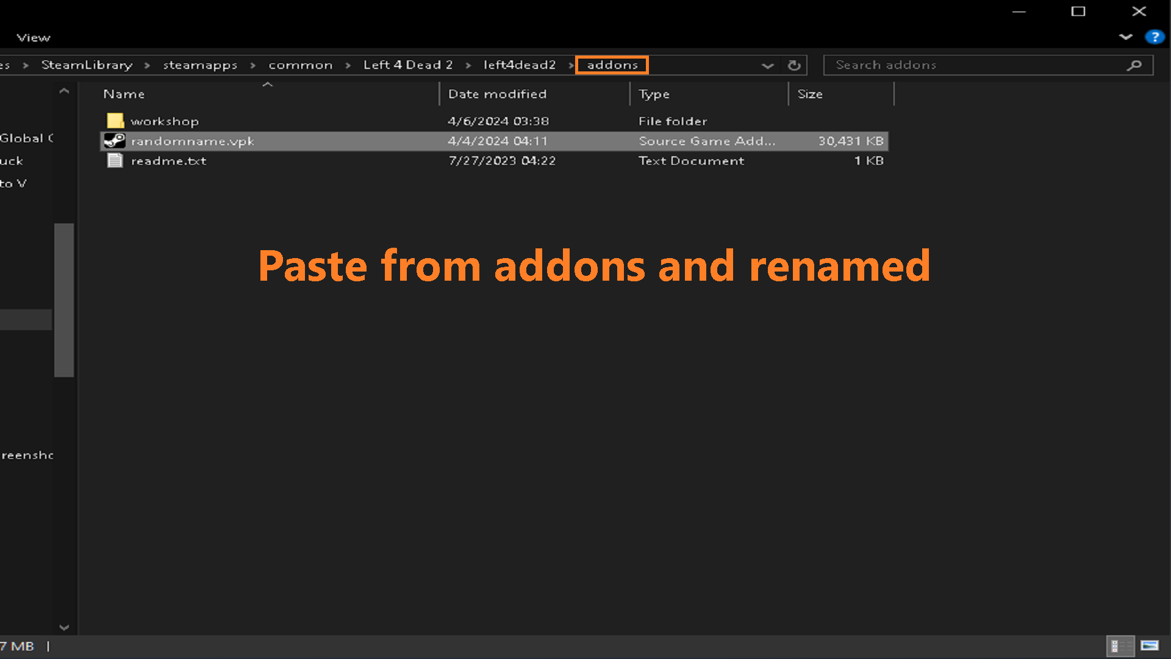Click the readme.txt document icon
The height and width of the screenshot is (659, 1171).
tap(115, 160)
